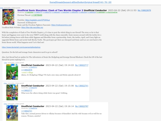Image resolution: width=161 pixels, height=121 pixels.
Task: Open the [threads] navigation link
Action: tap(60, 2)
